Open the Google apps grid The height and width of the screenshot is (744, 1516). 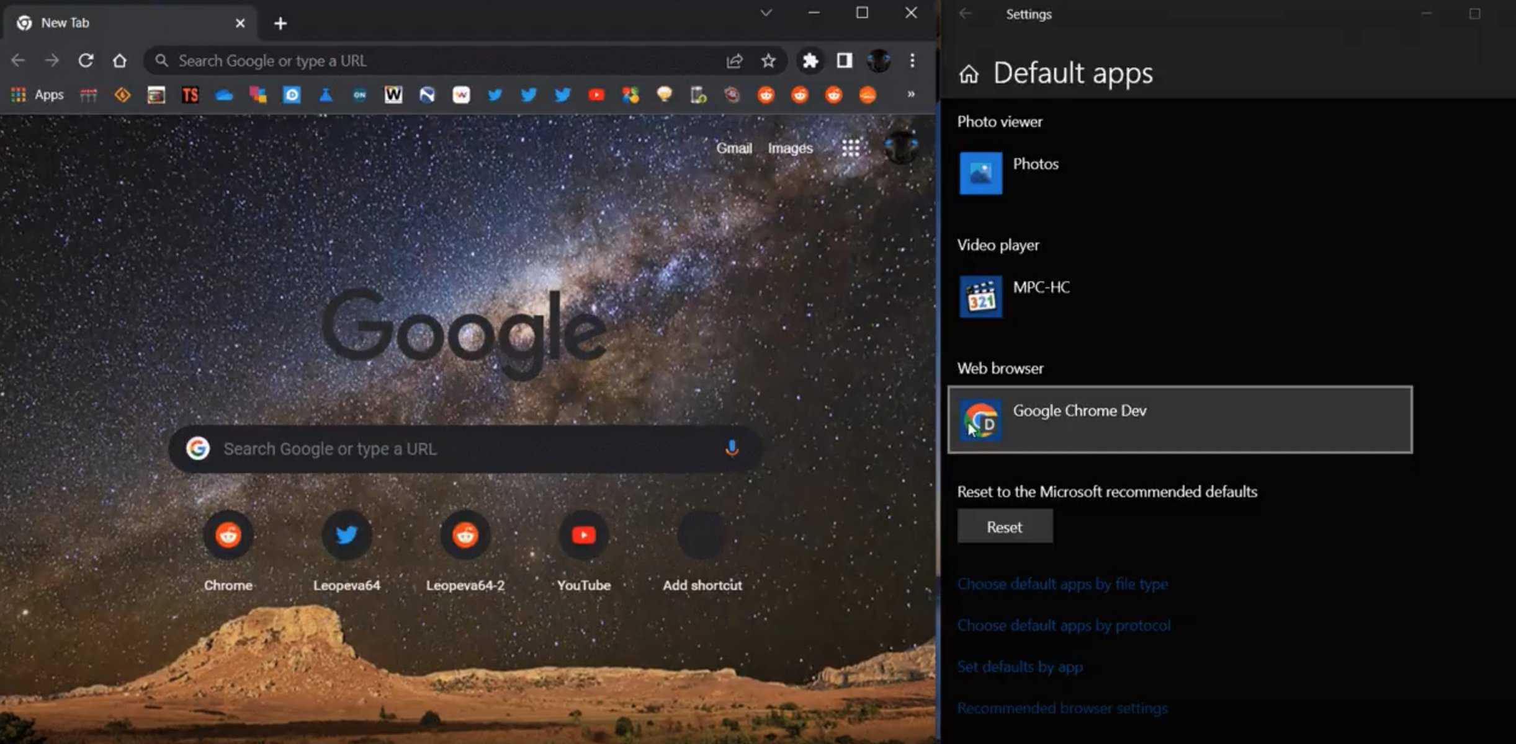[851, 148]
